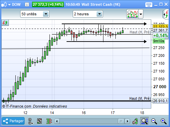
Task: Click the red-green refresh arrows icon
Action: (x=5, y=23)
